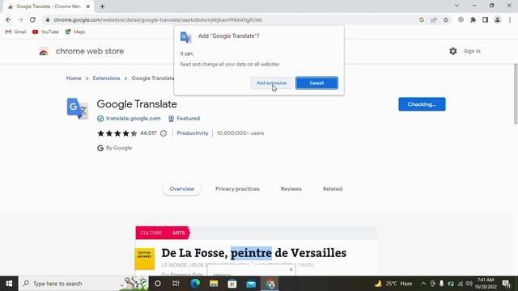Click the 10,000,000+ users text
This screenshot has height=291, width=518.
(240, 133)
